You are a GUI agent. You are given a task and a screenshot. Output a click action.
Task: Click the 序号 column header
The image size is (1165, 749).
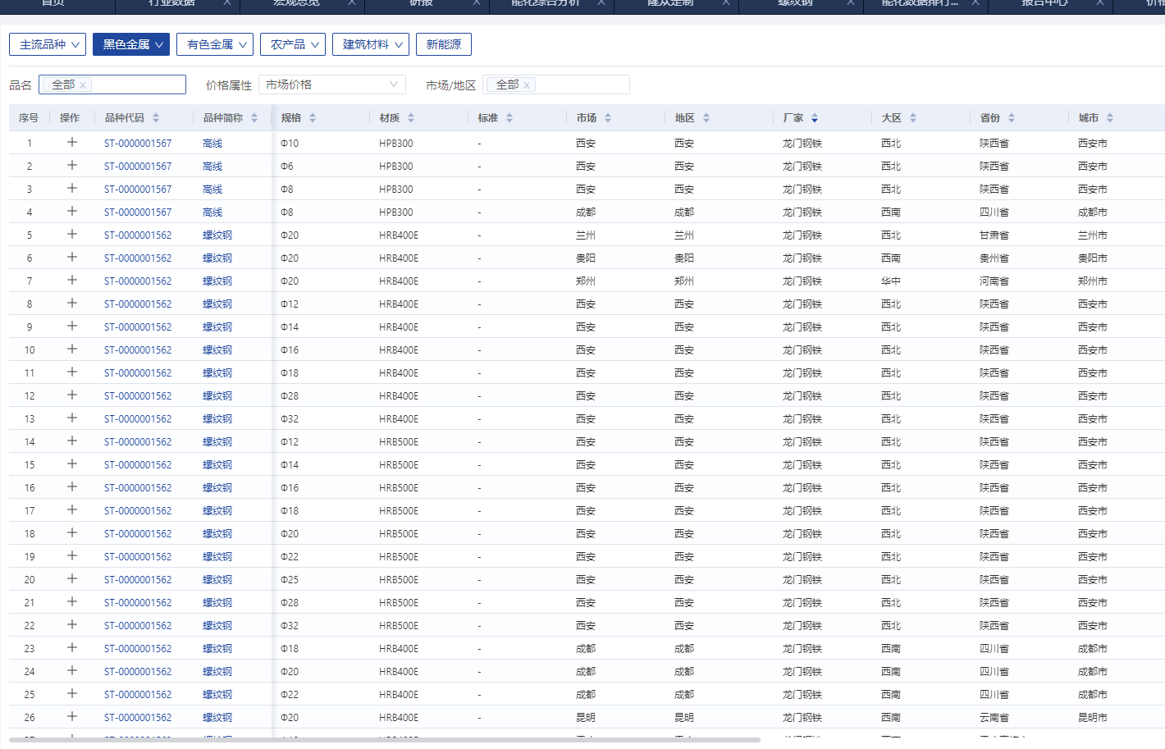coord(29,118)
